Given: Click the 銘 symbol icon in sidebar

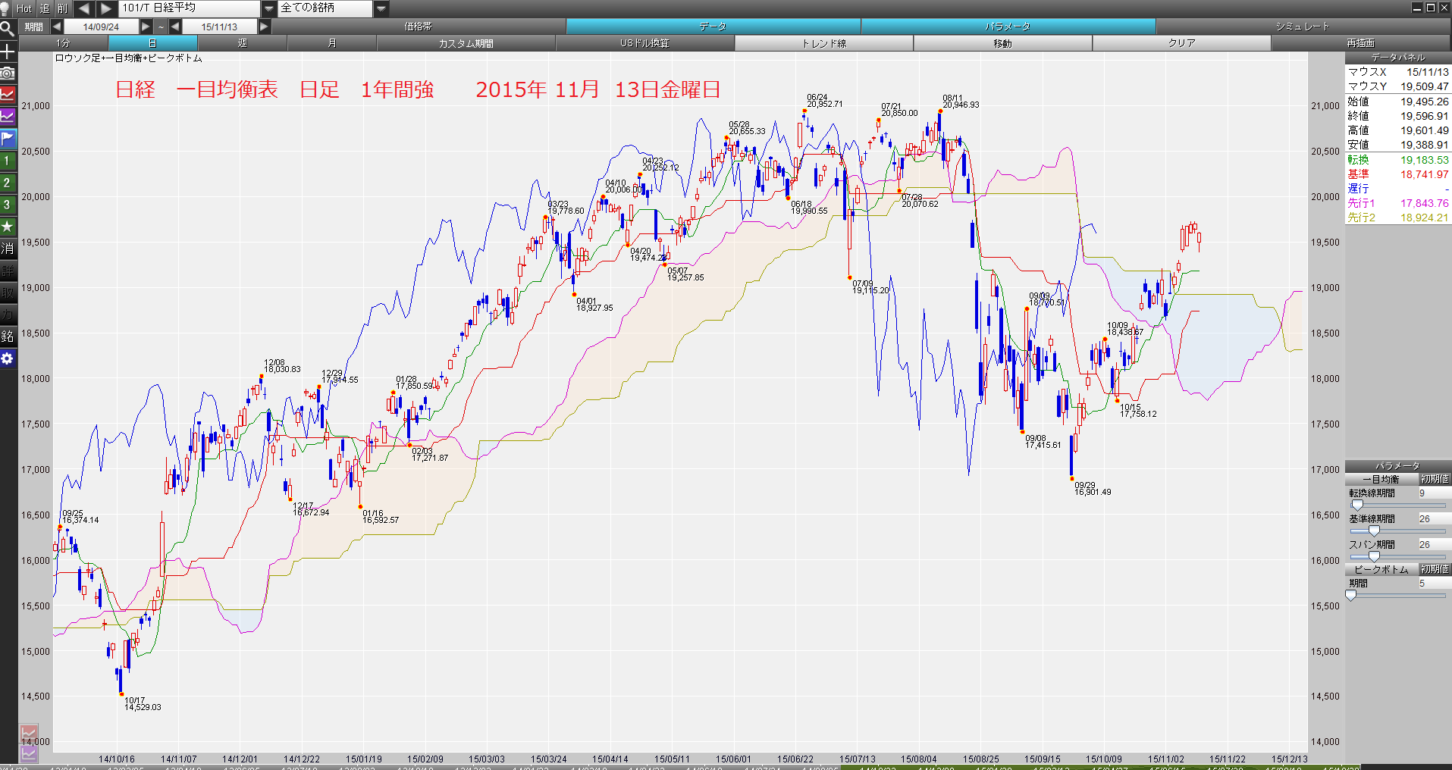Looking at the screenshot, I should pos(8,336).
